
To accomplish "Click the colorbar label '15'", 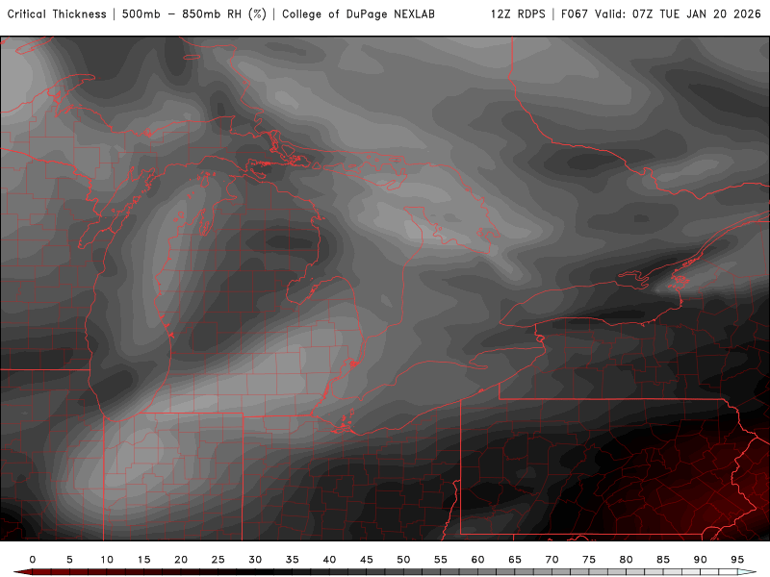I will (143, 560).
